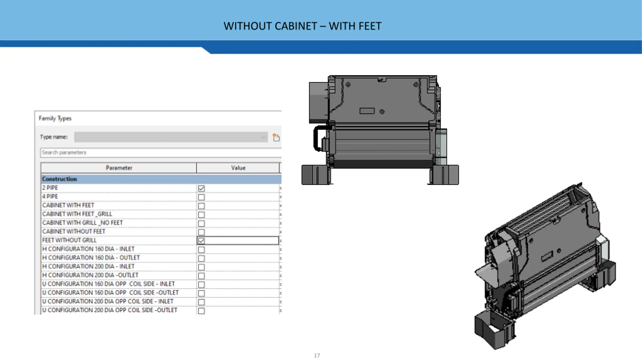The height and width of the screenshot is (361, 642).
Task: Select H CONFIGURATION 200 DIA - INLET label
Action: (88, 266)
